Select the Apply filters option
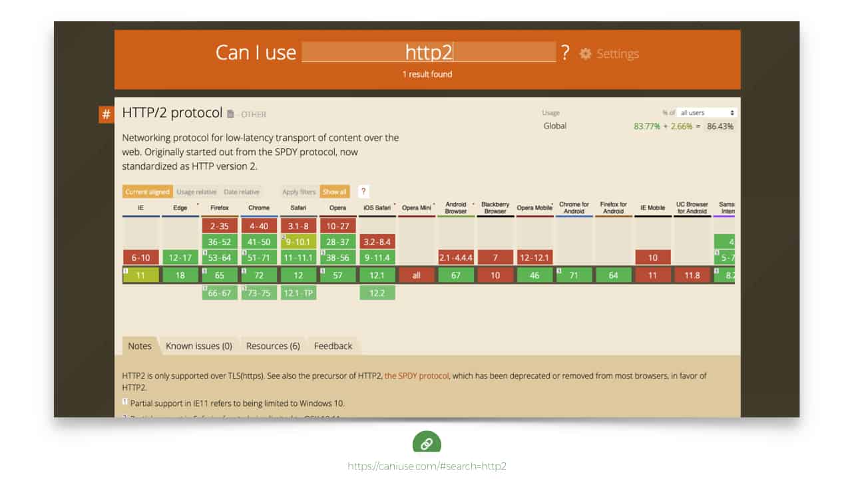Image resolution: width=852 pixels, height=479 pixels. [x=299, y=192]
